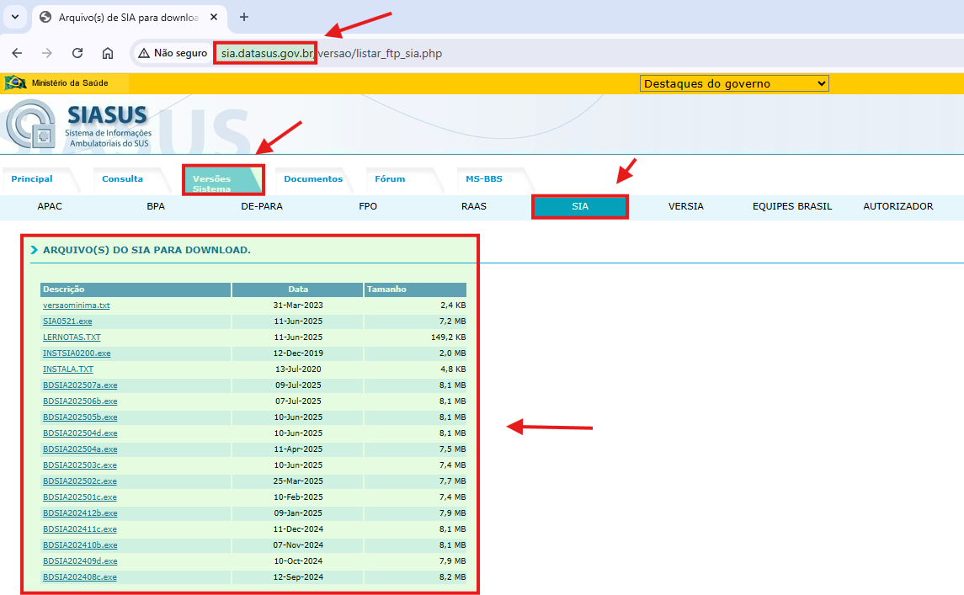Open the Consulta tab
This screenshot has width=964, height=595.
(x=122, y=178)
